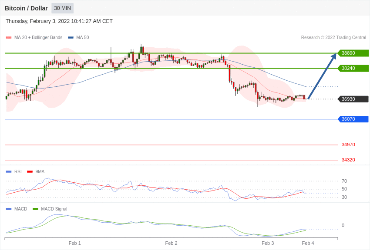370x250 pixels.
Task: Click the RSI legend color swatch
Action: [9, 172]
